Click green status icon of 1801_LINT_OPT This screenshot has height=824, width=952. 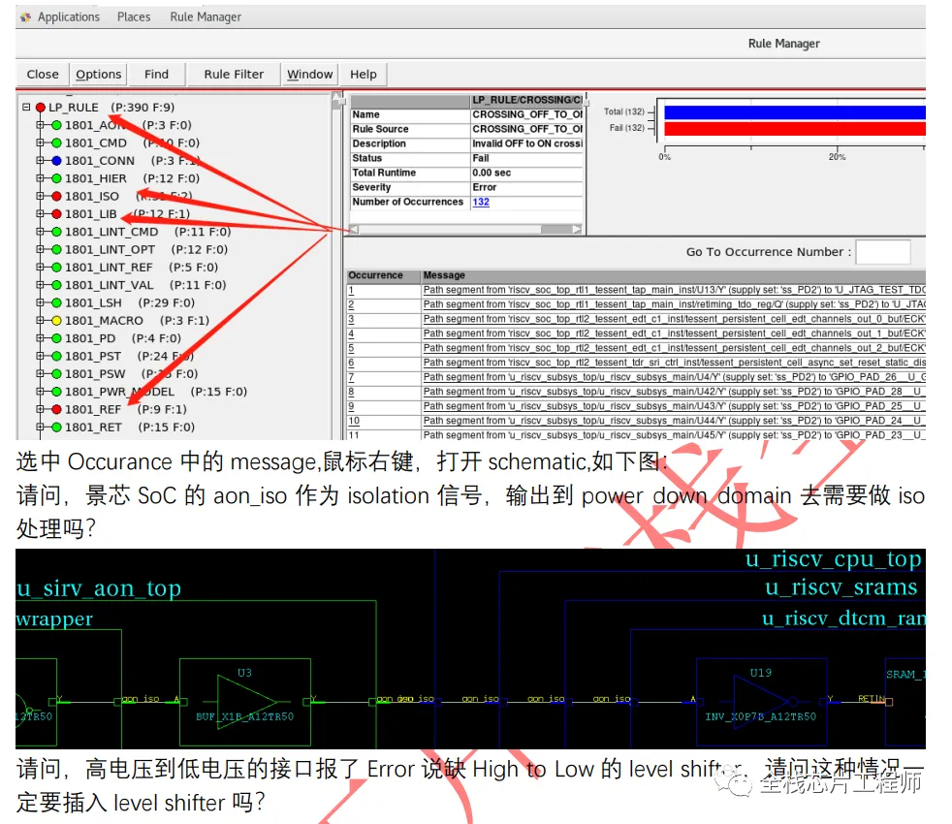coord(56,249)
